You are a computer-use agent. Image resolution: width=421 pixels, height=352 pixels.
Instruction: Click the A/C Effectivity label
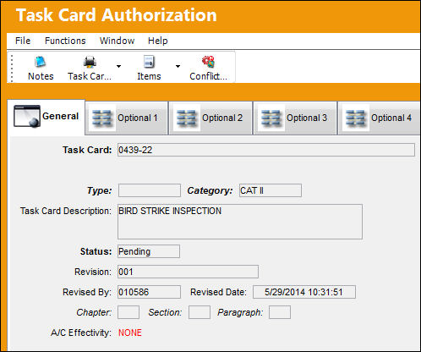pyautogui.click(x=81, y=333)
